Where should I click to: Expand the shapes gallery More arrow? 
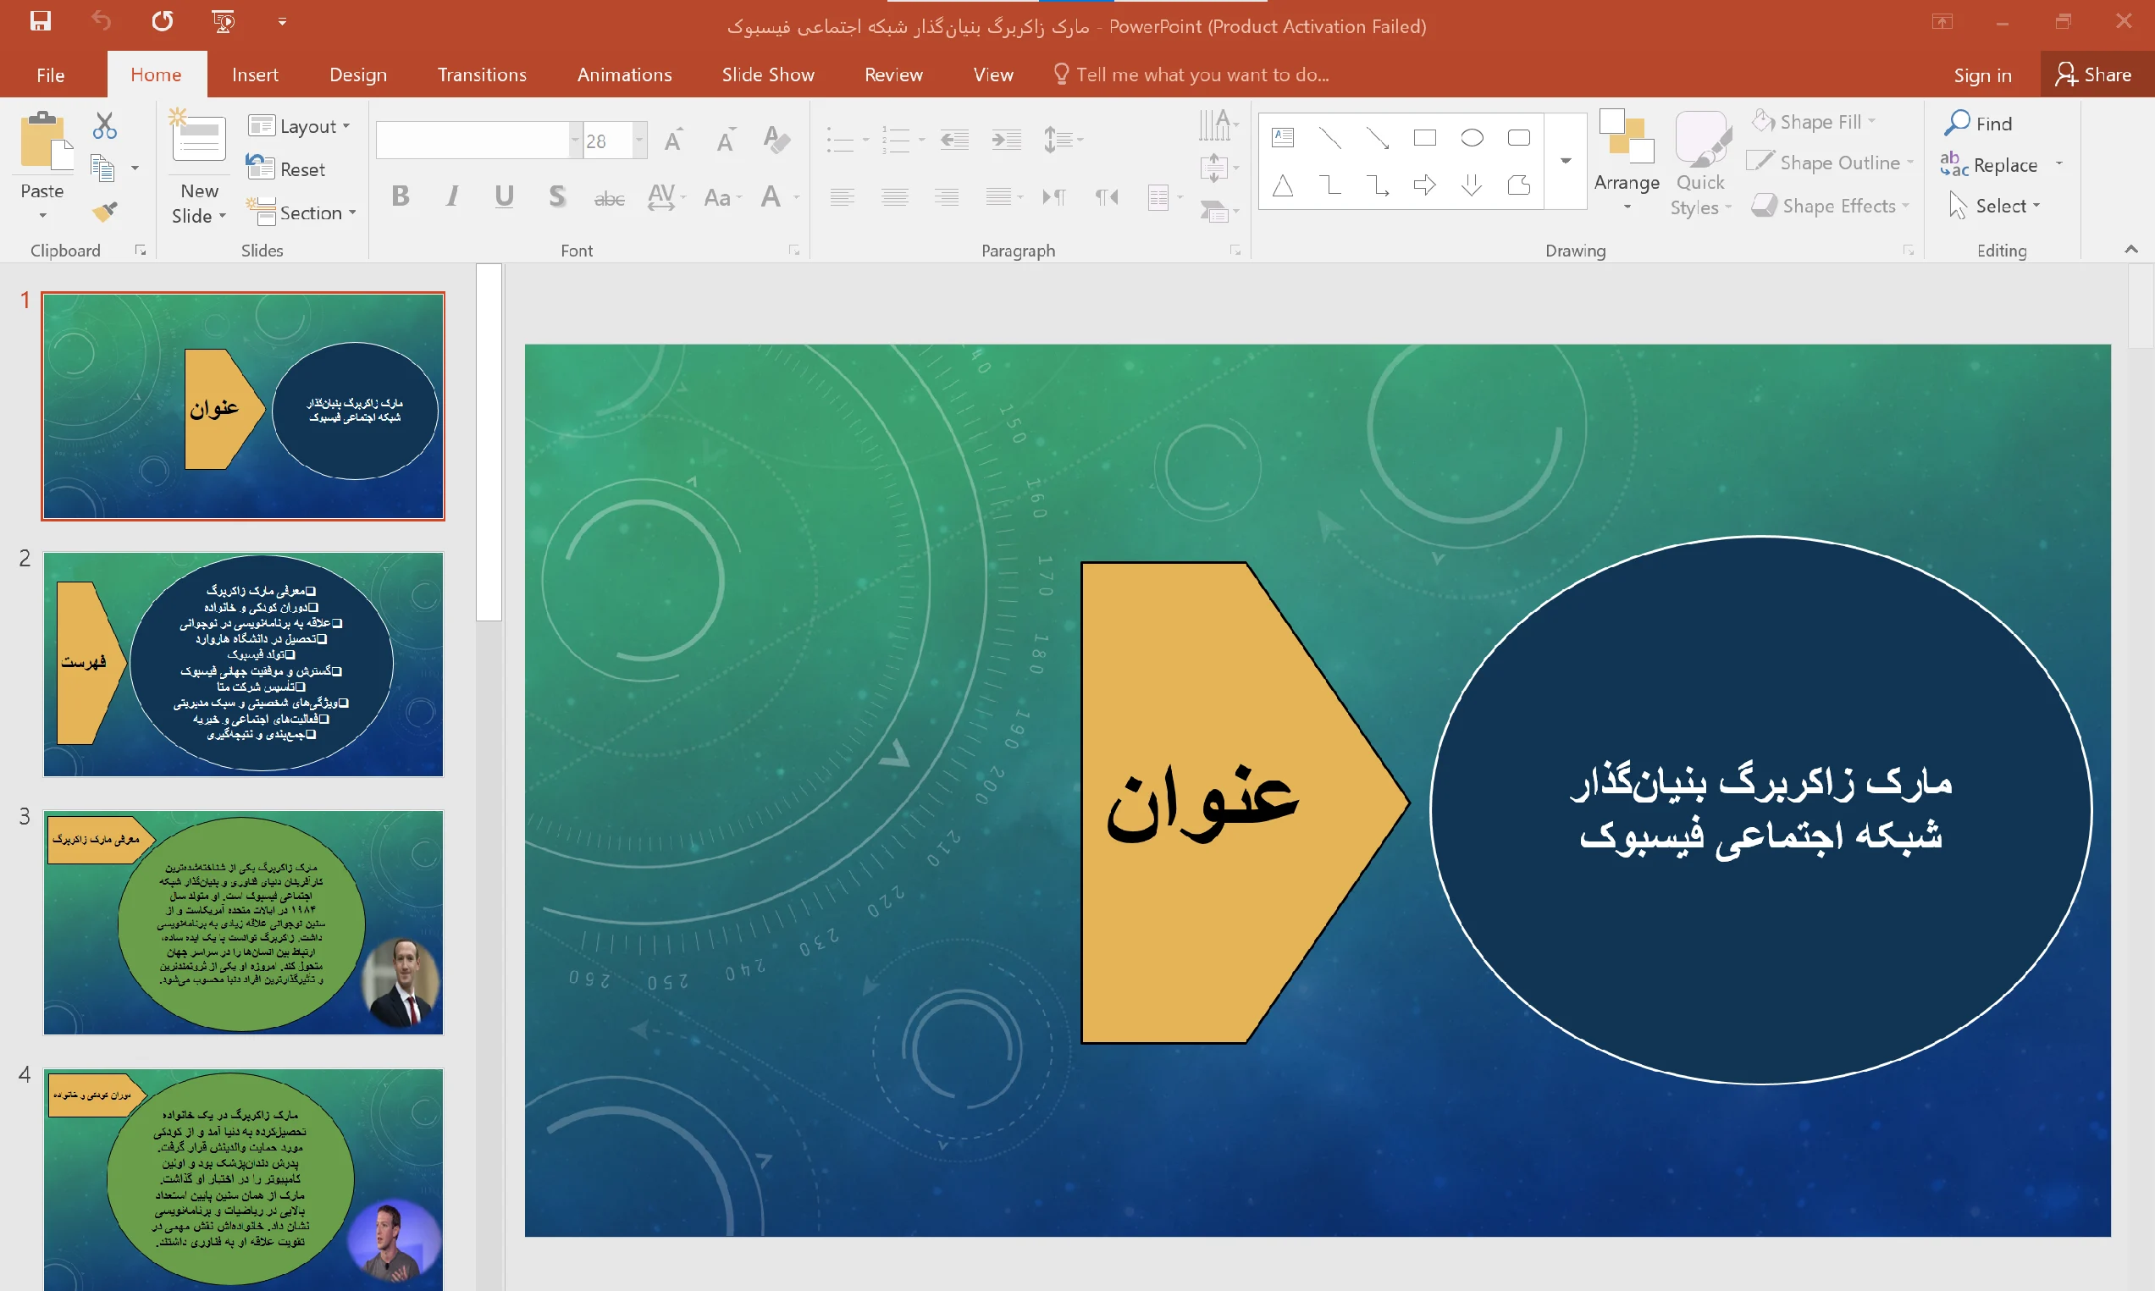pos(1566,161)
